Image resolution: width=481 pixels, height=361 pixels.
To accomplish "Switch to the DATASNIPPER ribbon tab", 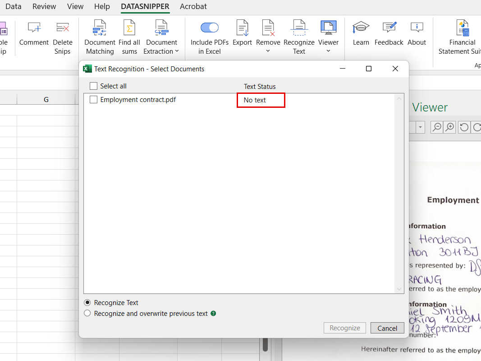I will [145, 7].
